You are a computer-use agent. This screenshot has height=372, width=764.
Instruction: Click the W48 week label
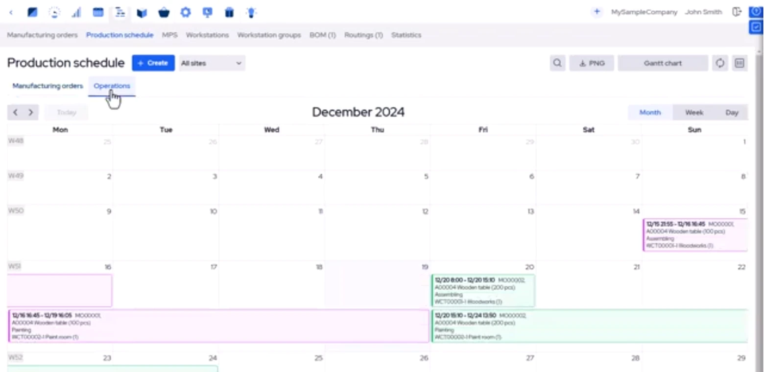coord(16,141)
